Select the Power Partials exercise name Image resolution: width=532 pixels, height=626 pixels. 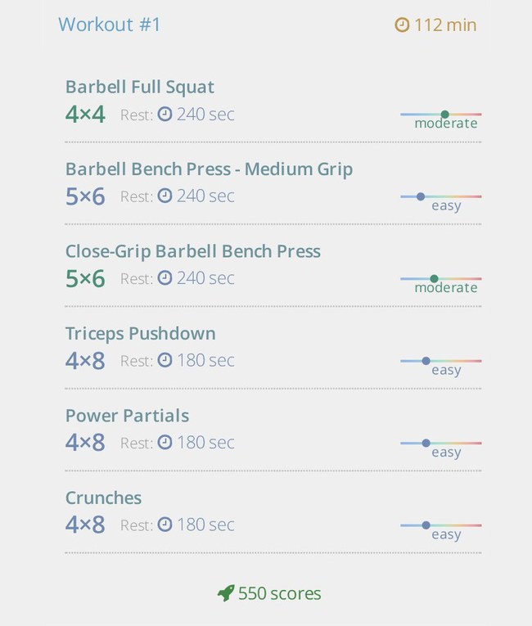[128, 416]
